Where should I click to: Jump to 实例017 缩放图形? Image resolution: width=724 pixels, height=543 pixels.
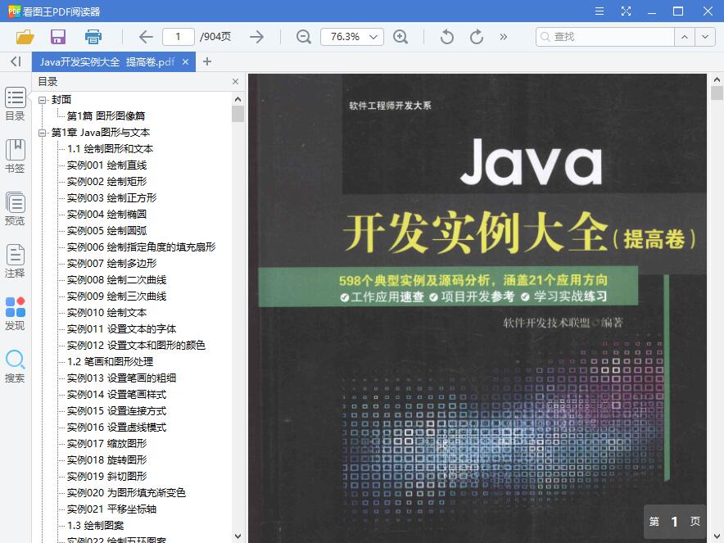click(106, 444)
